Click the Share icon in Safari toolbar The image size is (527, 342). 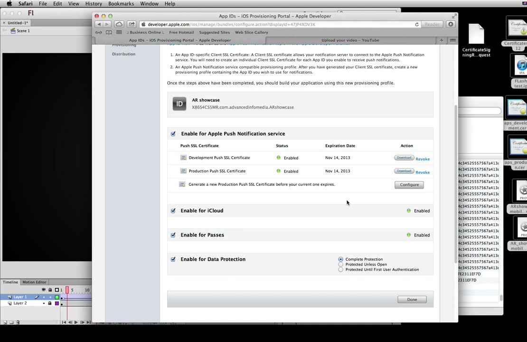pyautogui.click(x=132, y=24)
